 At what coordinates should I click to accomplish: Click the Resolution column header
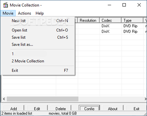click(89, 20)
